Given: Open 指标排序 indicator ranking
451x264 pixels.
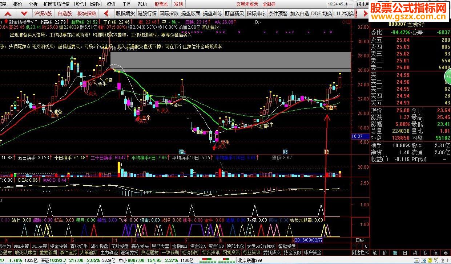Looking at the screenshot, I should pos(256,13).
